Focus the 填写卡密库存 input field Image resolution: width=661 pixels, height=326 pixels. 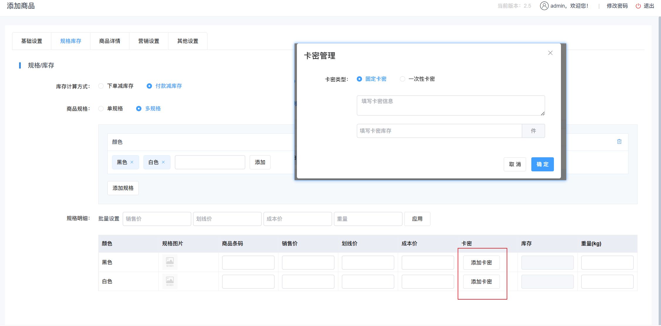pyautogui.click(x=439, y=131)
